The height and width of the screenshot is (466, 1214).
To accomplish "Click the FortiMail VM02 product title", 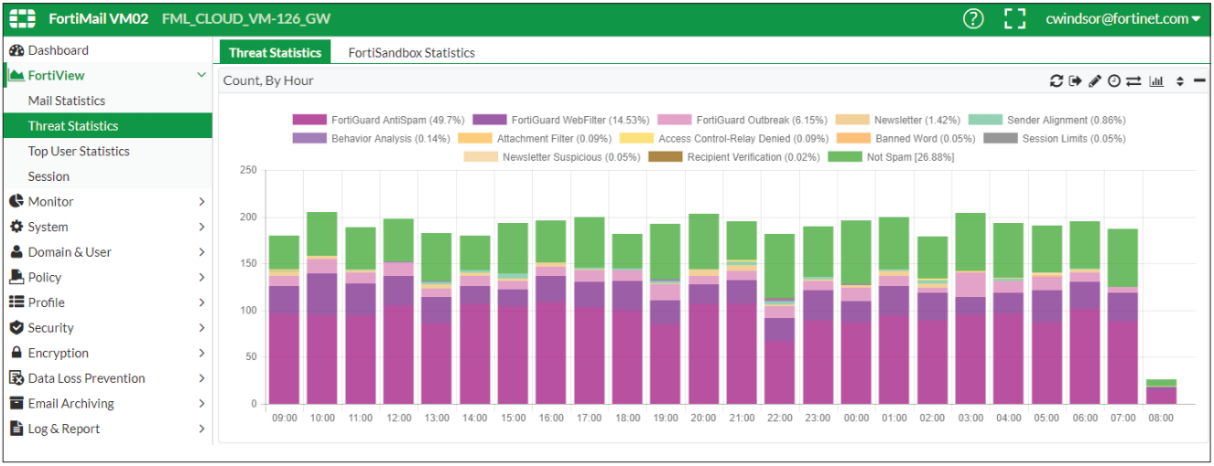I will pyautogui.click(x=98, y=18).
